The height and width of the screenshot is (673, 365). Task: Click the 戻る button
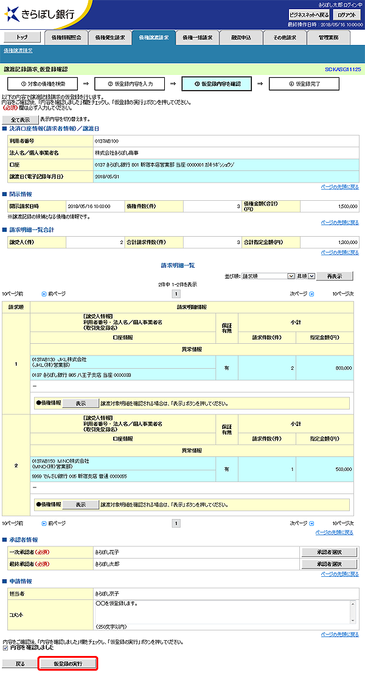(20, 663)
